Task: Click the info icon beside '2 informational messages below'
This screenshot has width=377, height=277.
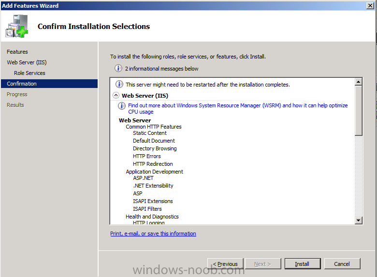Action: click(118, 69)
